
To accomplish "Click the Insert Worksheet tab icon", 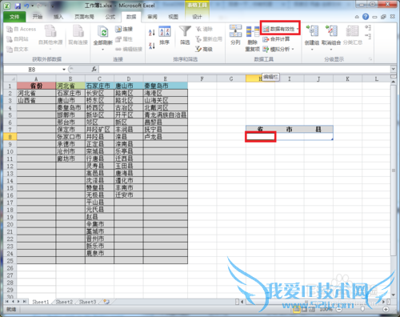I will [106, 302].
